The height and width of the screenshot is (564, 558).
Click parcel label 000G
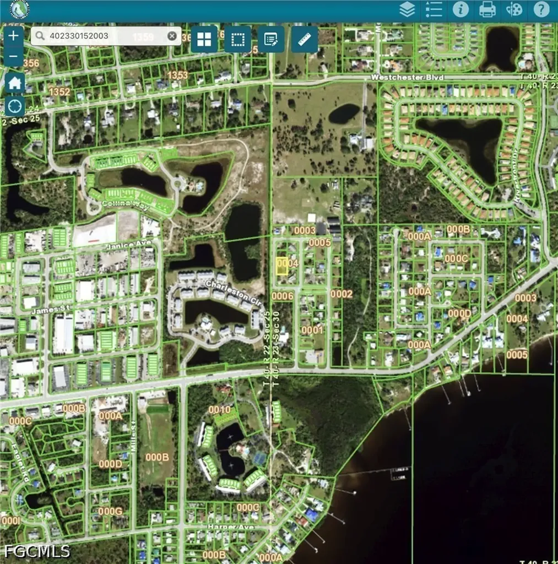[110, 511]
